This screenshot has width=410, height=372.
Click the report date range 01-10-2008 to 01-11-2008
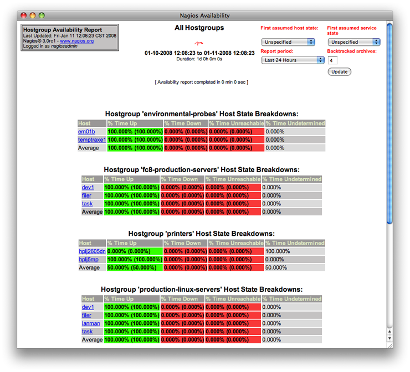(199, 53)
